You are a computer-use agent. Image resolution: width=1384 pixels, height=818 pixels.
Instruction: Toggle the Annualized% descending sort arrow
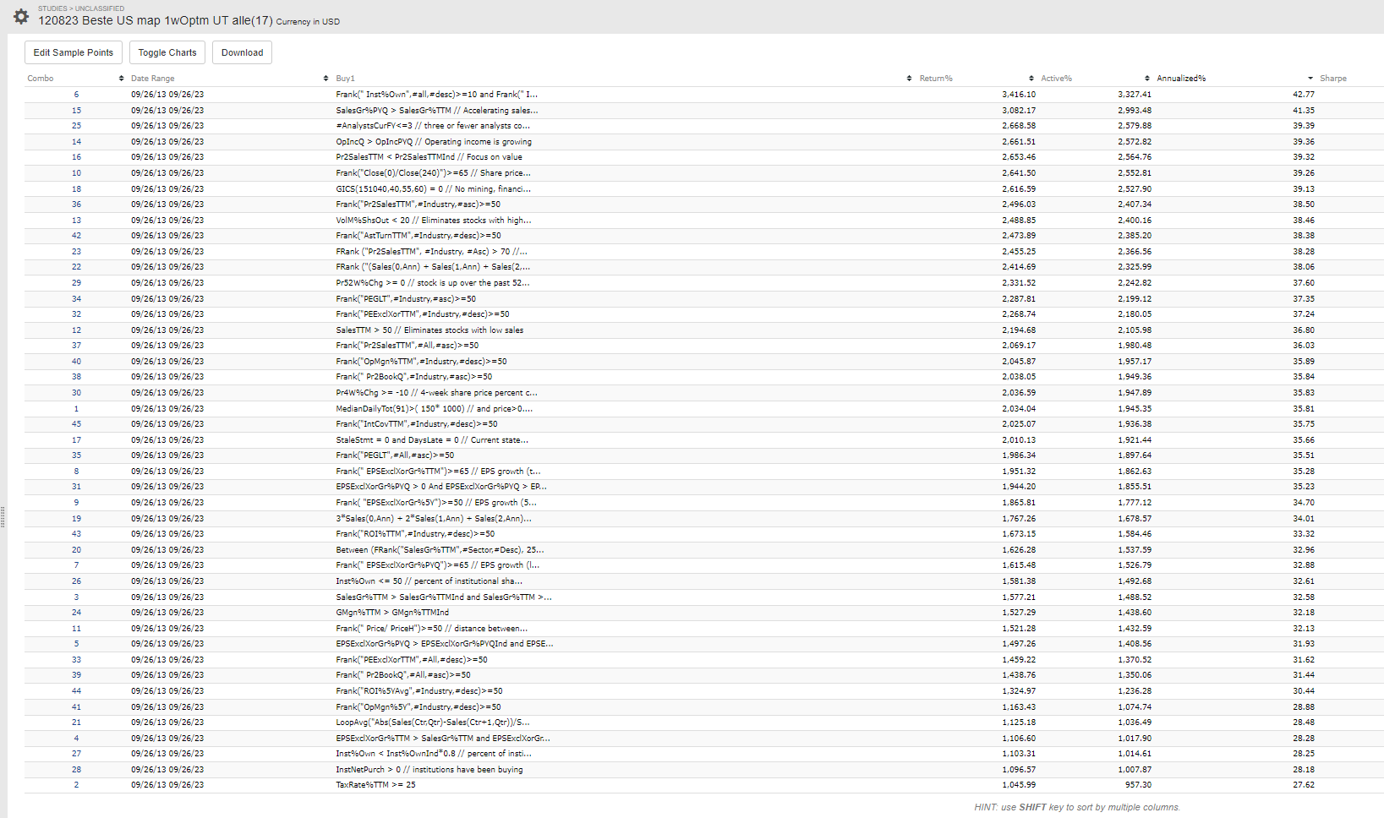tap(1310, 79)
